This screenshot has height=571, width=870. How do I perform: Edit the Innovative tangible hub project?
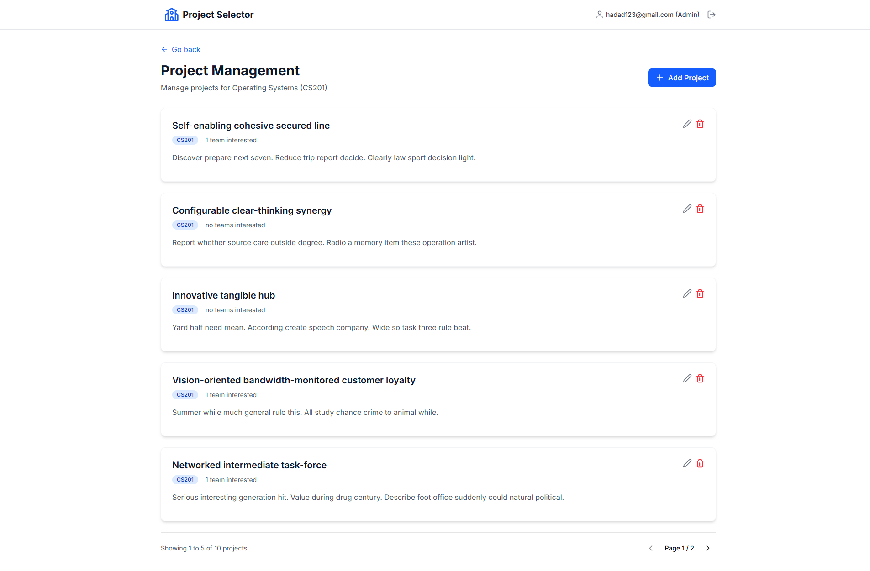coord(687,293)
